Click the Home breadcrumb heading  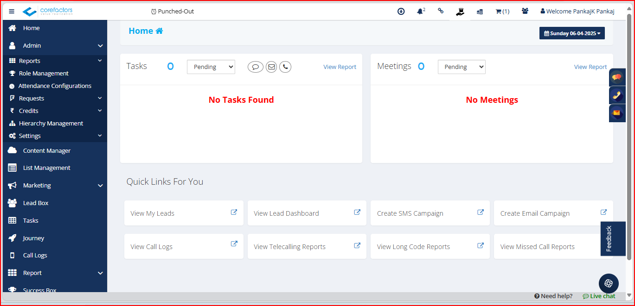(x=146, y=31)
